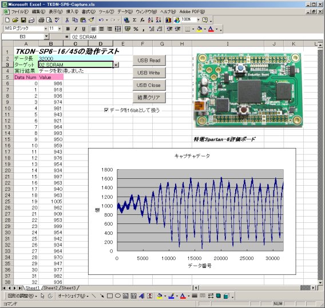Insert WordArt with the tilted A icon
The height and width of the screenshot is (308, 325).
click(x=142, y=296)
